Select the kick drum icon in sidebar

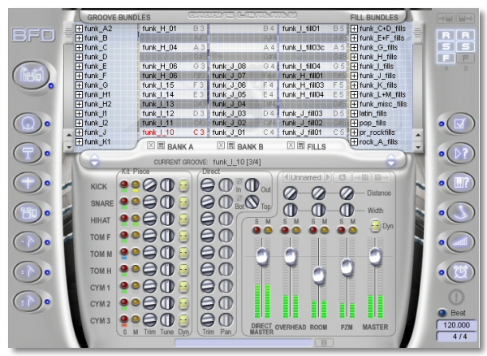[28, 124]
